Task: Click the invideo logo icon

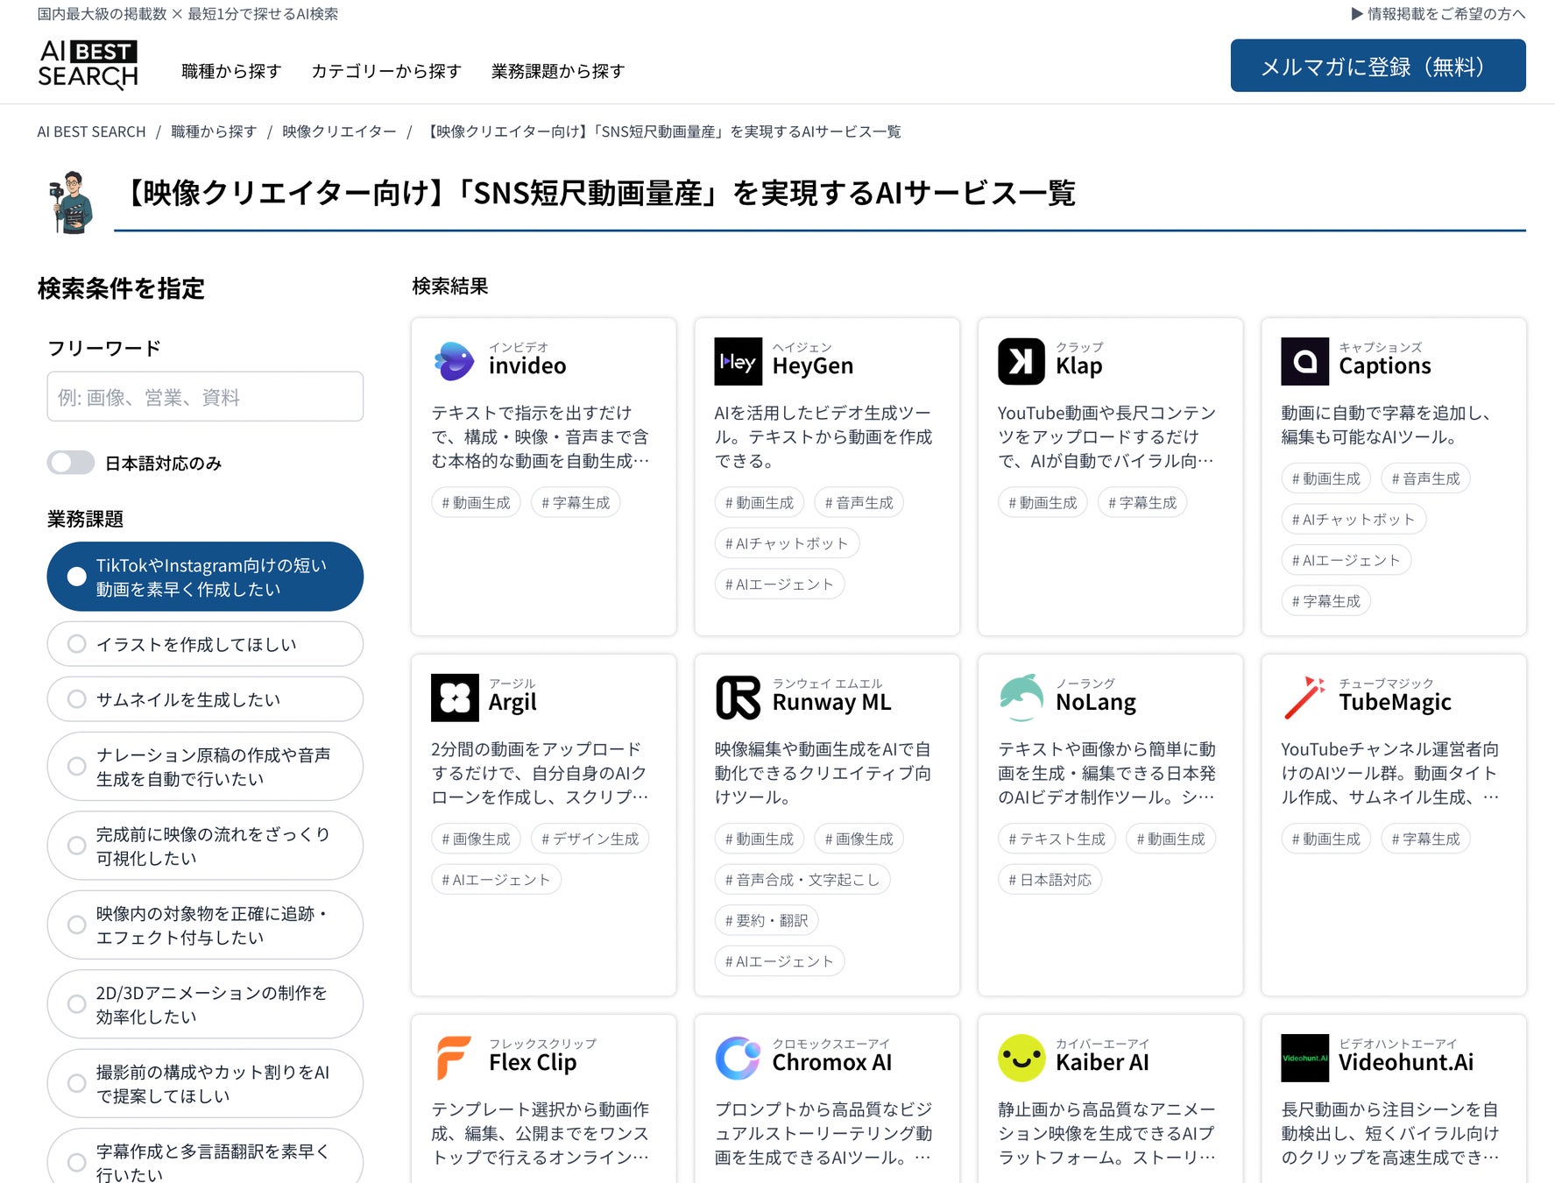Action: [x=455, y=361]
